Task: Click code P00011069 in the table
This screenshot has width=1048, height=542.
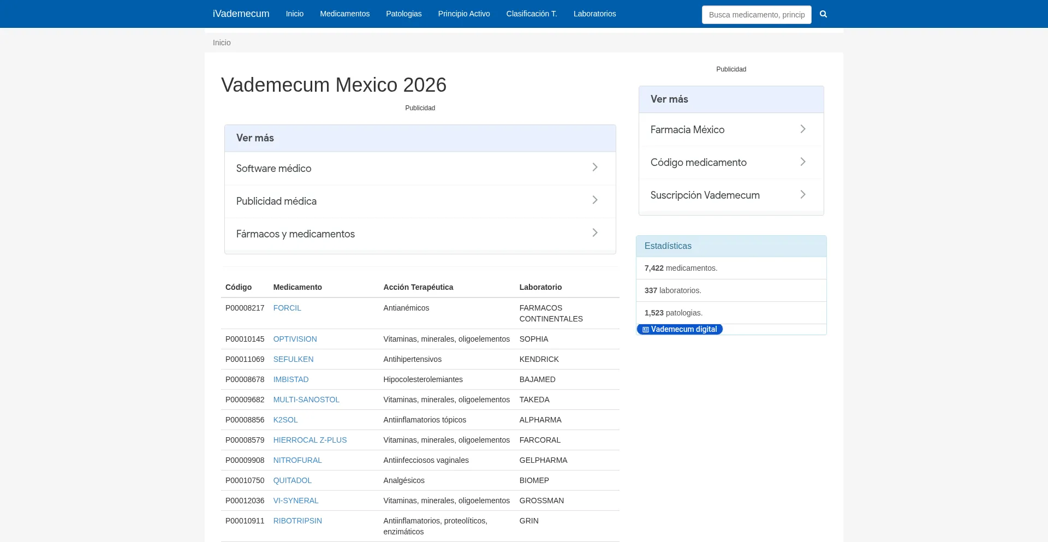Action: click(x=245, y=359)
